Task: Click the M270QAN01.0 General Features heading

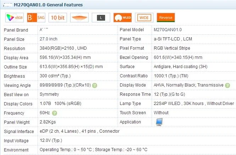Action: [x=48, y=5]
